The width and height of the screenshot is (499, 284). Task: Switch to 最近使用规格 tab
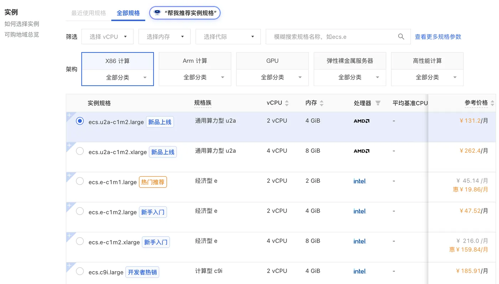click(x=88, y=13)
